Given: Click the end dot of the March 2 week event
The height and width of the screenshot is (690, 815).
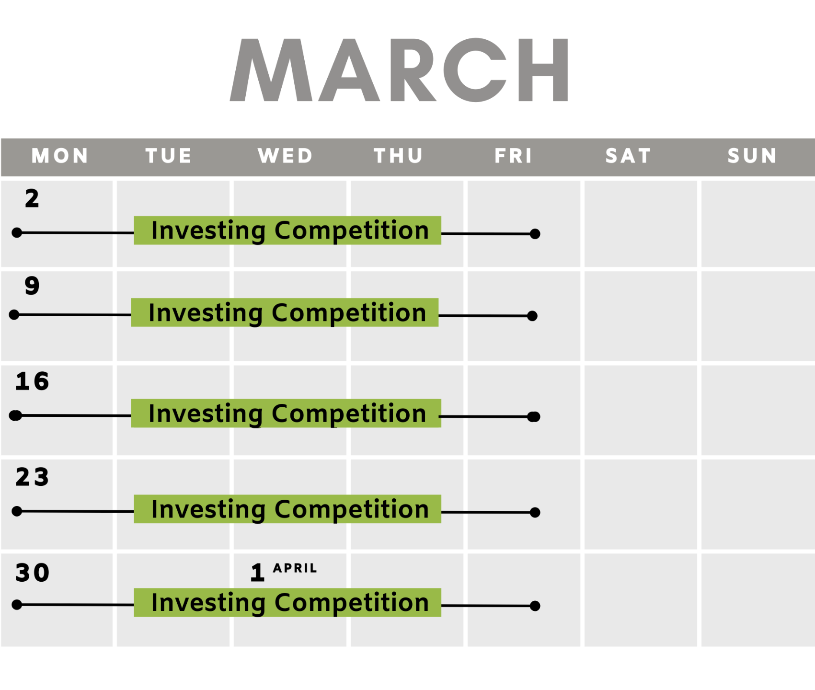Looking at the screenshot, I should pos(535,234).
